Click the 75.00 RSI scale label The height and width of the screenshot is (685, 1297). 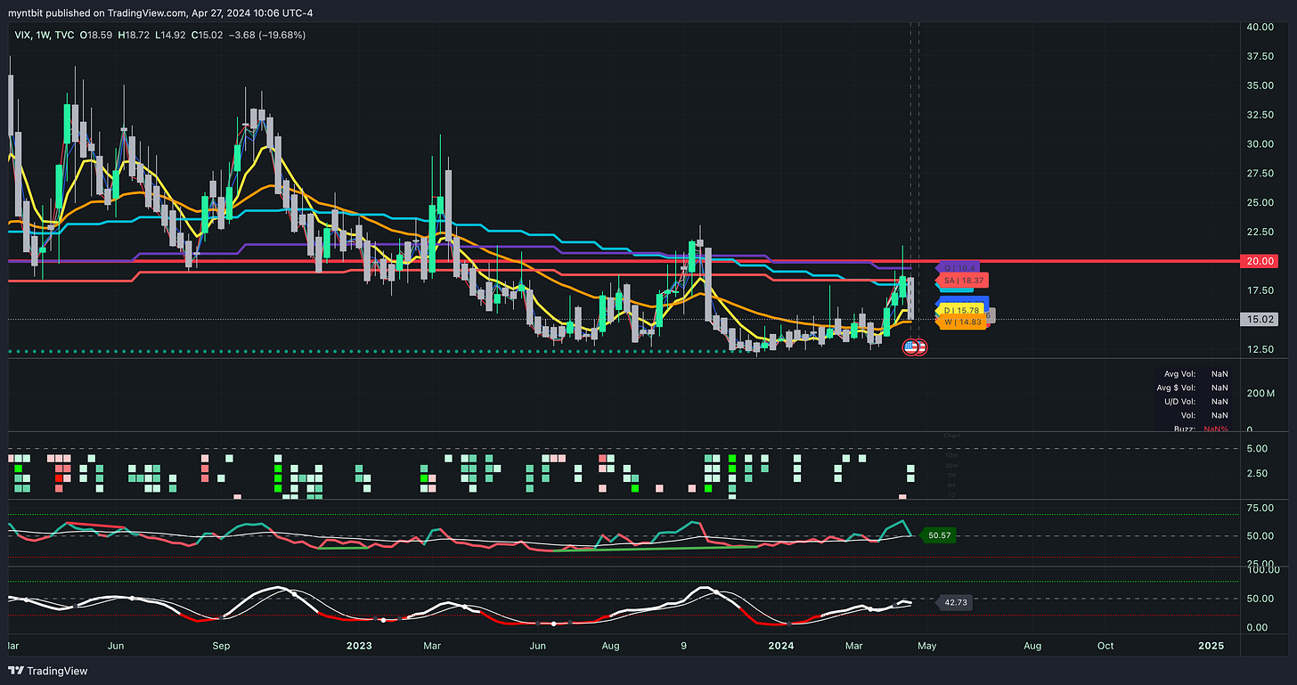pos(1259,508)
